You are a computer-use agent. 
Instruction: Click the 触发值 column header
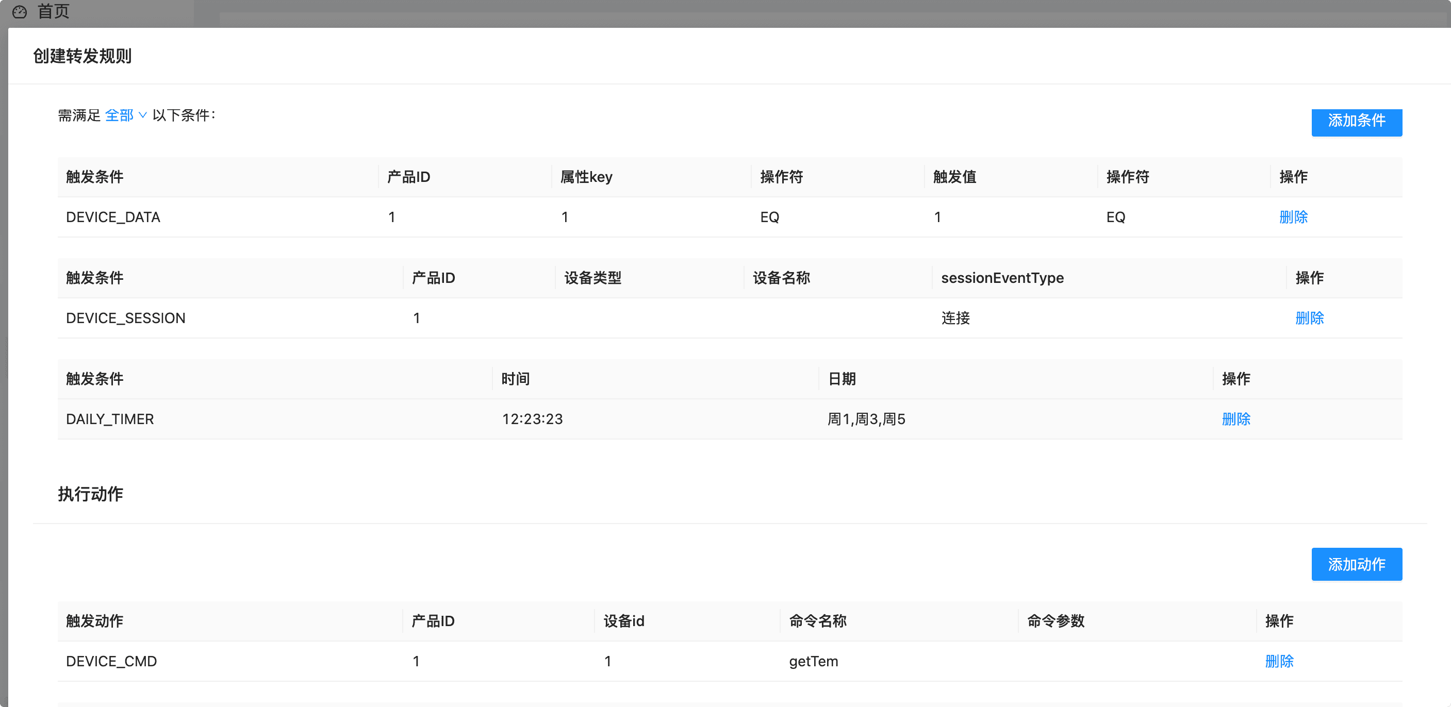pyautogui.click(x=954, y=177)
